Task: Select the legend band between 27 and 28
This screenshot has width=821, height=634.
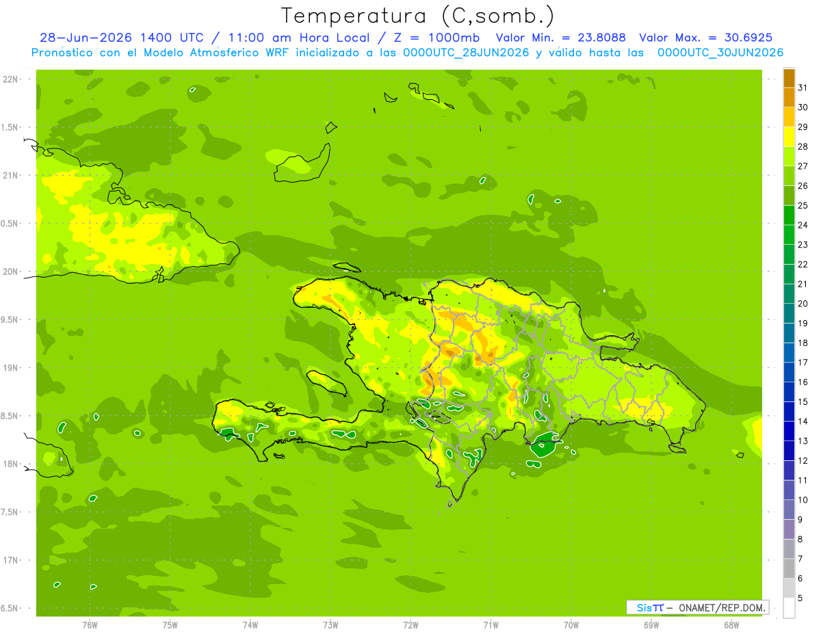Action: pyautogui.click(x=789, y=157)
